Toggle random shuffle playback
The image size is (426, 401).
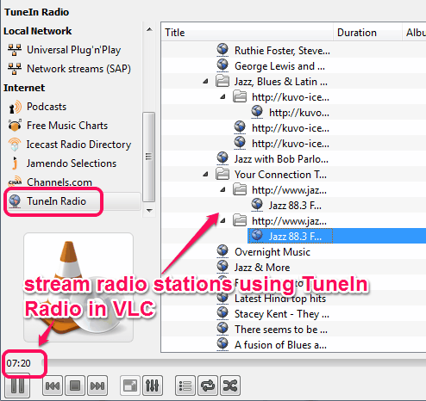230,386
